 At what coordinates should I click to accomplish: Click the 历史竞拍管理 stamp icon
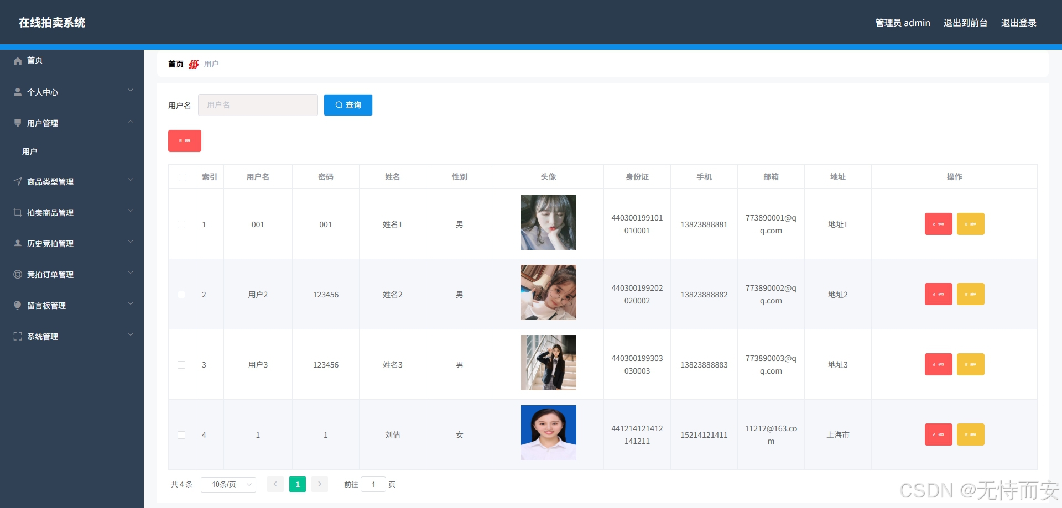pos(18,243)
